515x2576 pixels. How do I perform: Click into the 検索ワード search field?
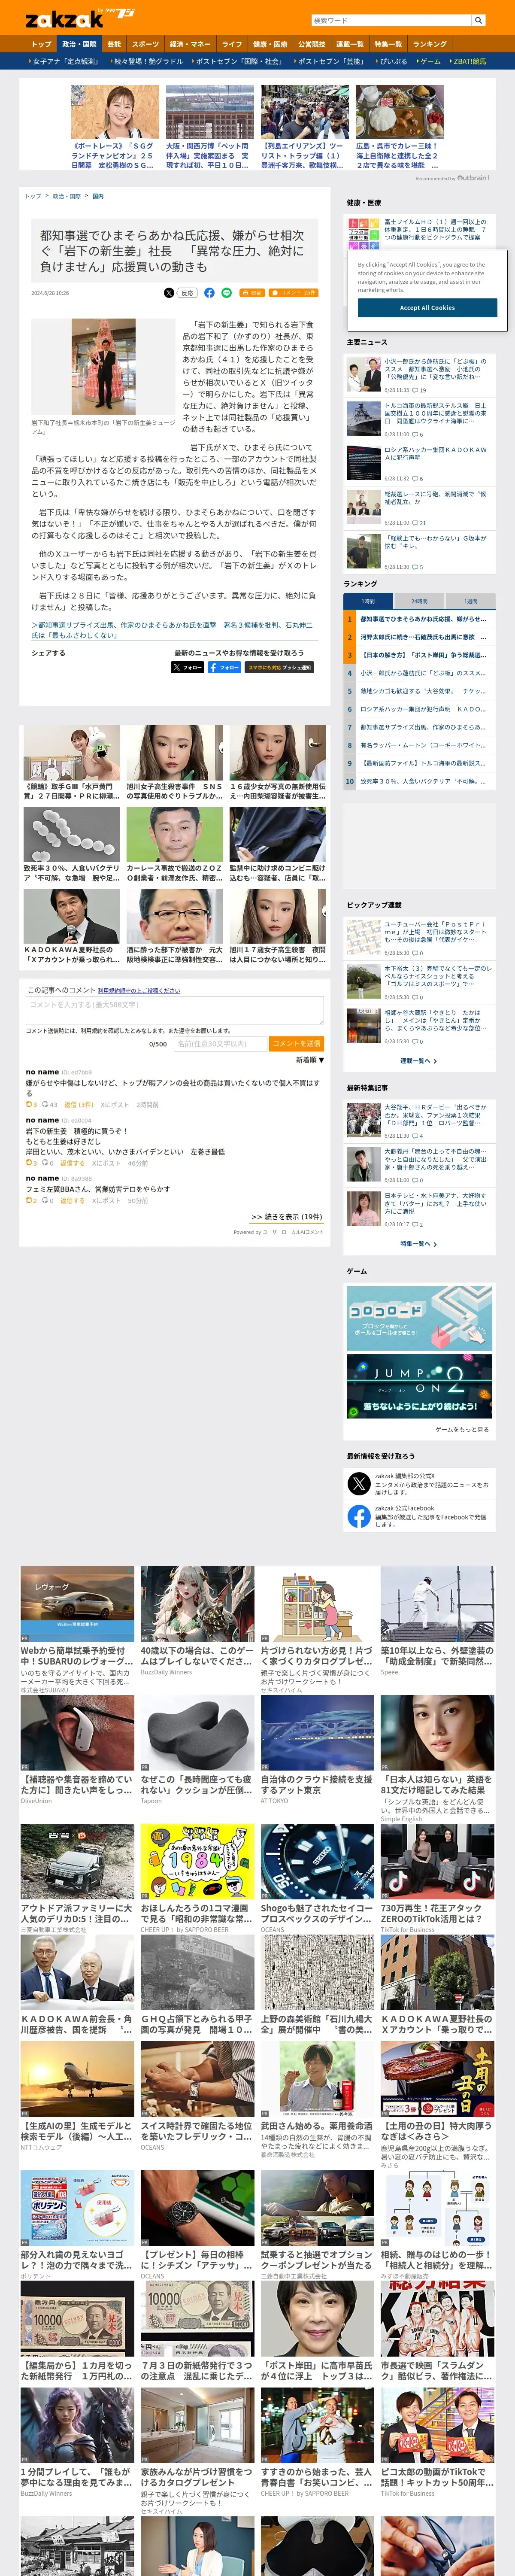391,20
